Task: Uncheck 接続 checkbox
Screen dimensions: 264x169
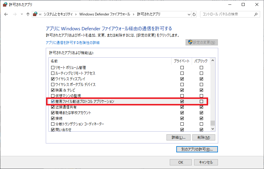Action: coord(53,119)
